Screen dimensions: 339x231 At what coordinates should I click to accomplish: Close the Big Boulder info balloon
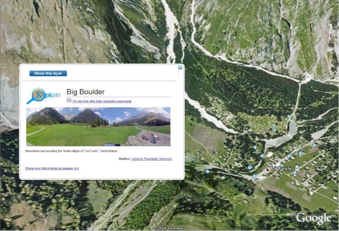[180, 68]
